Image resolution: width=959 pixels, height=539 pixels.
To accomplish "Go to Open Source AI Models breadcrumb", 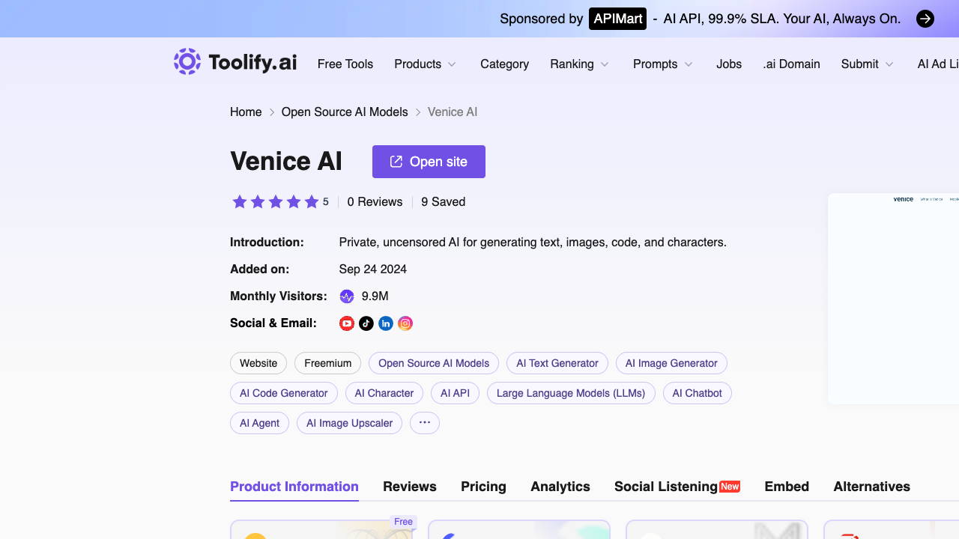I will point(345,112).
